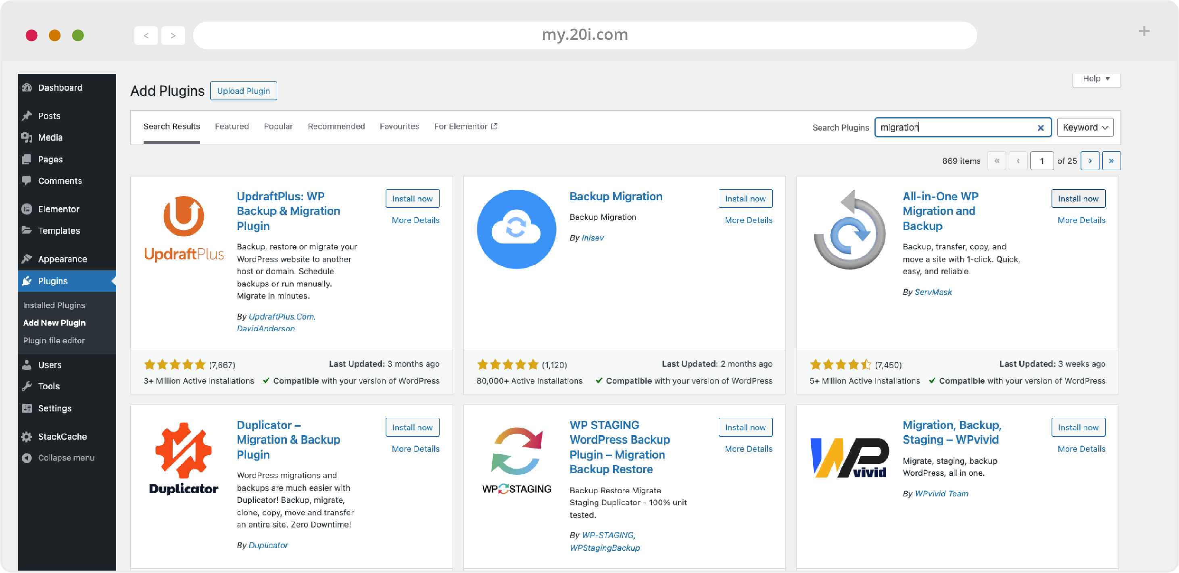
Task: View More Details for Duplicator
Action: click(415, 448)
